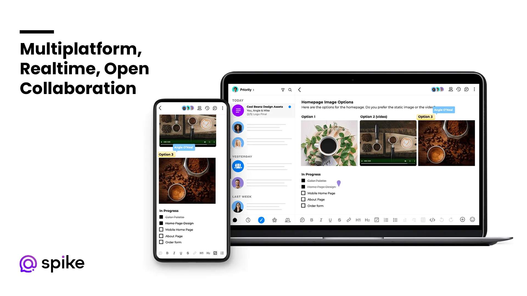Click the search icon in toolbar

(290, 90)
